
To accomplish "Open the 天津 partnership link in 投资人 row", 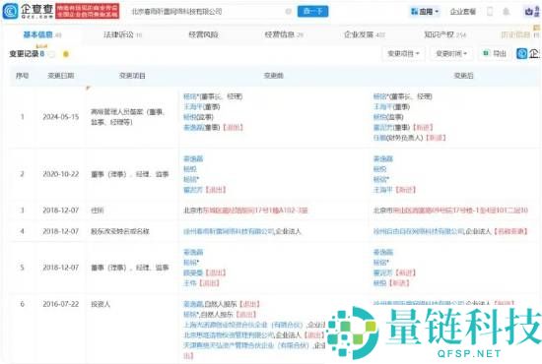I will 246,345.
